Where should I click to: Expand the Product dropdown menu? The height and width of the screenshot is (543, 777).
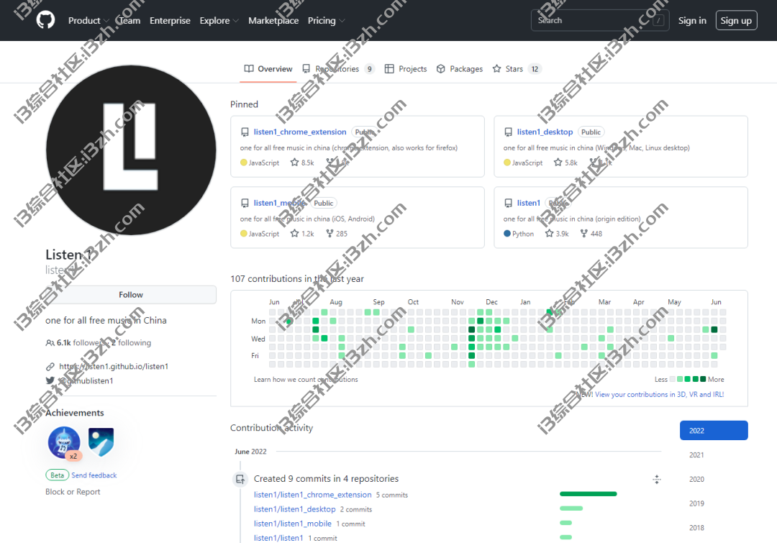88,20
